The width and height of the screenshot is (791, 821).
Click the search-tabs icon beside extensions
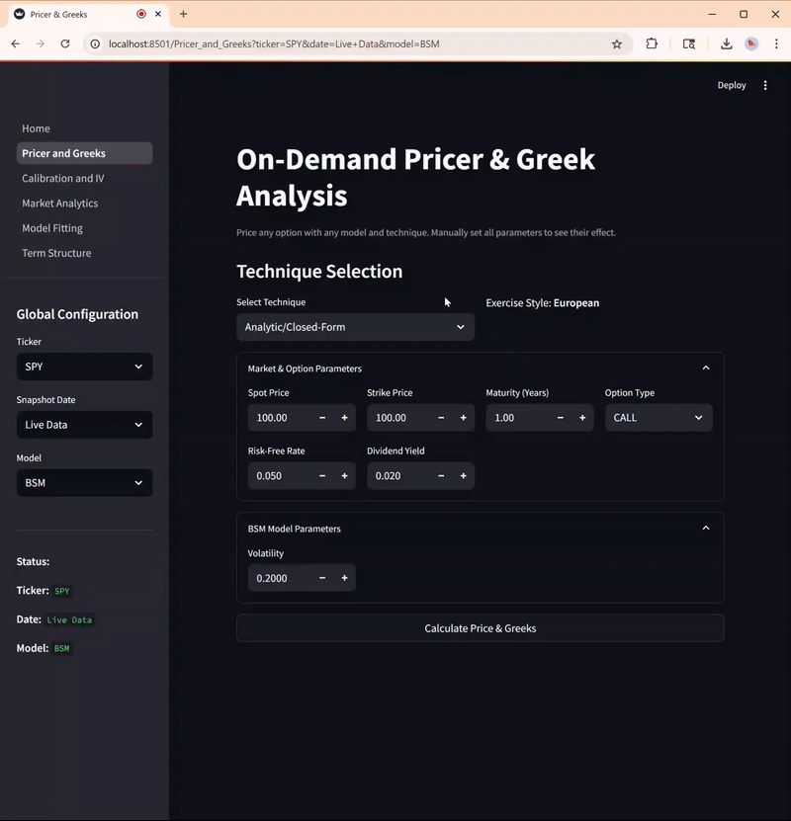[689, 44]
